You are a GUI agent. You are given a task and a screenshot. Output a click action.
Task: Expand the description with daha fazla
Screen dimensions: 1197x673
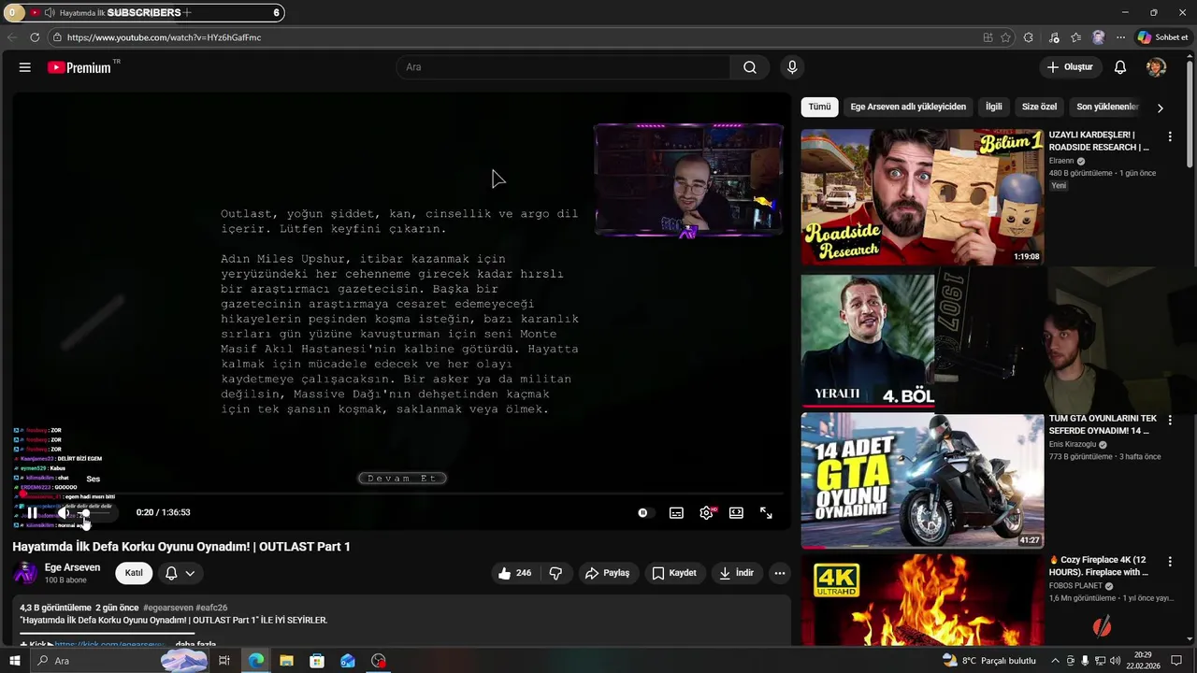[x=195, y=644]
